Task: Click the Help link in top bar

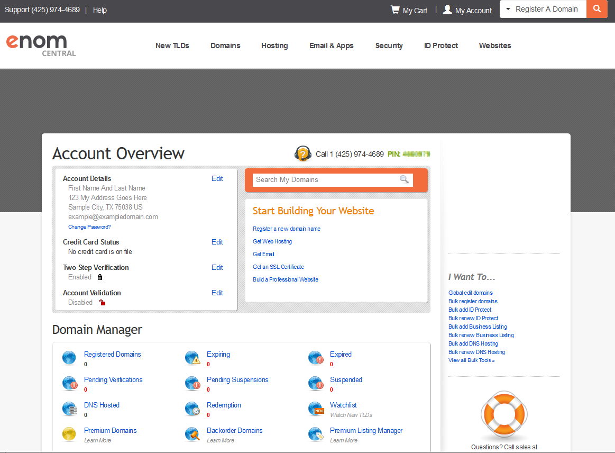Action: (x=99, y=10)
